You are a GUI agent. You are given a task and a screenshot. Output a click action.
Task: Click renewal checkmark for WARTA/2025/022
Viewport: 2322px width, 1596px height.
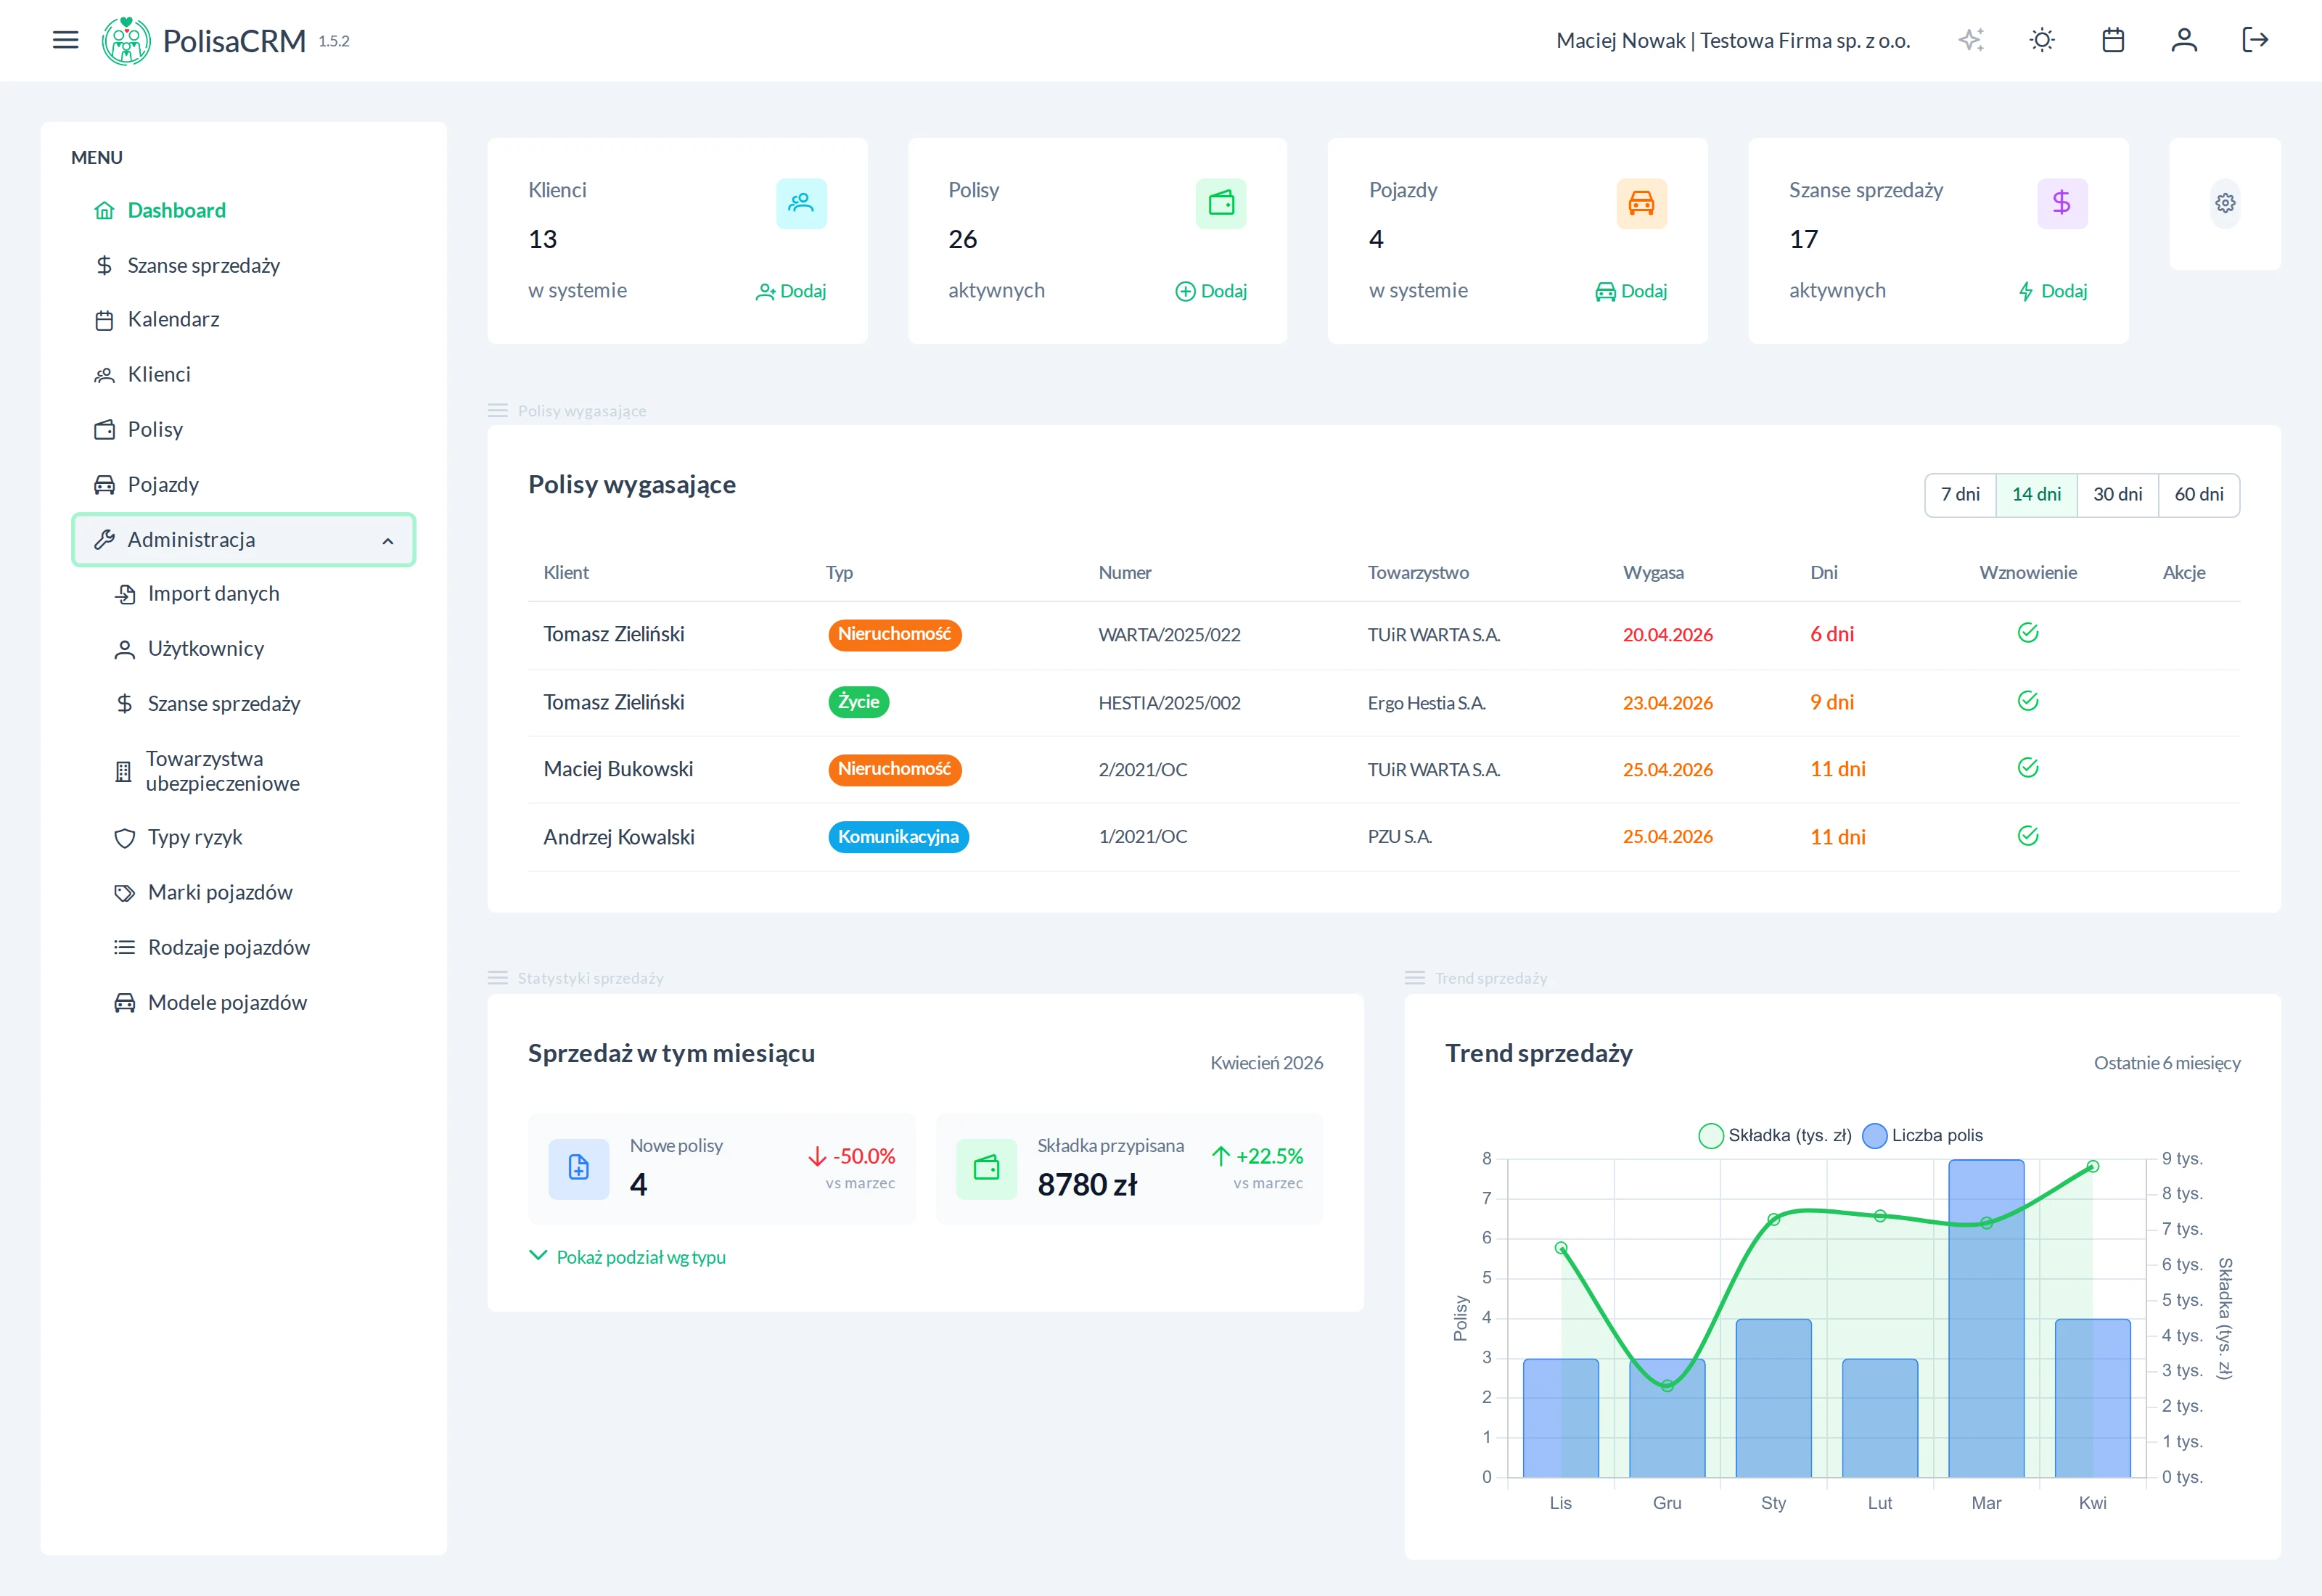[x=2027, y=633]
